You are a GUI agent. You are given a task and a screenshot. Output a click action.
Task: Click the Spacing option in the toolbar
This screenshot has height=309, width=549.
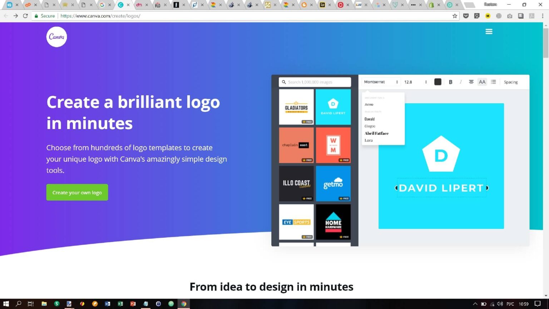coord(511,82)
